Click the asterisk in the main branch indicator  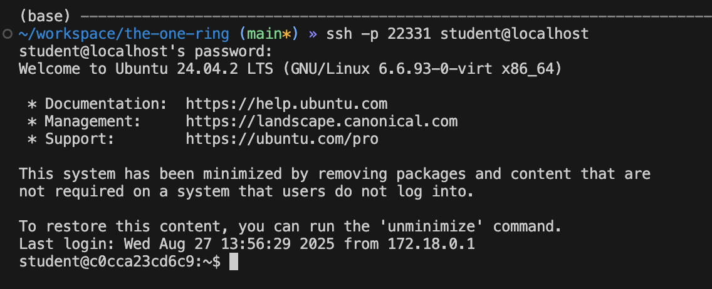click(x=287, y=33)
